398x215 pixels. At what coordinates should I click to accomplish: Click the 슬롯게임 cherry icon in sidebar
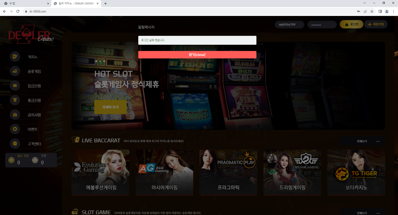(15, 71)
